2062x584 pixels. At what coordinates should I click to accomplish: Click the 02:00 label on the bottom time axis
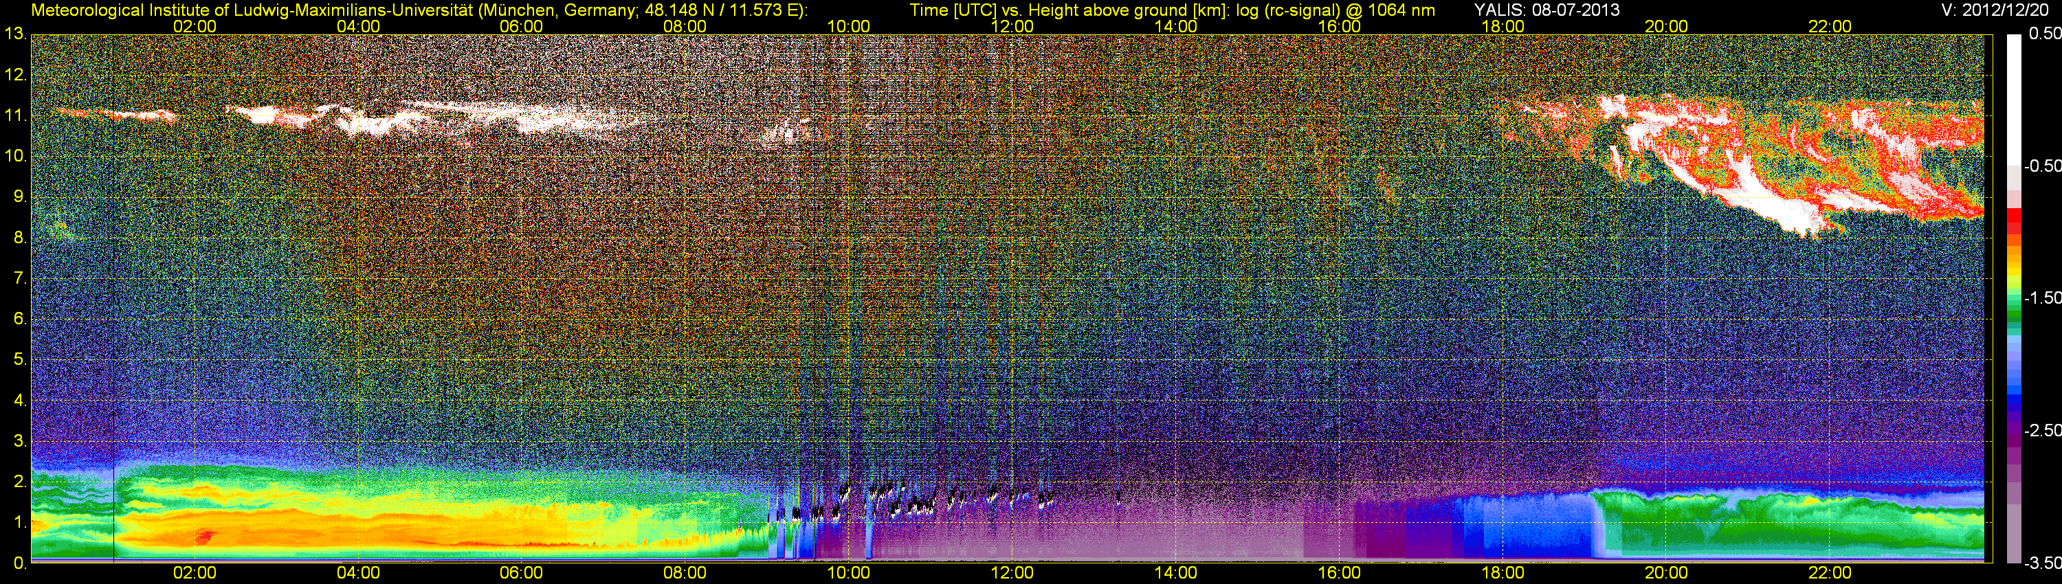pos(195,573)
